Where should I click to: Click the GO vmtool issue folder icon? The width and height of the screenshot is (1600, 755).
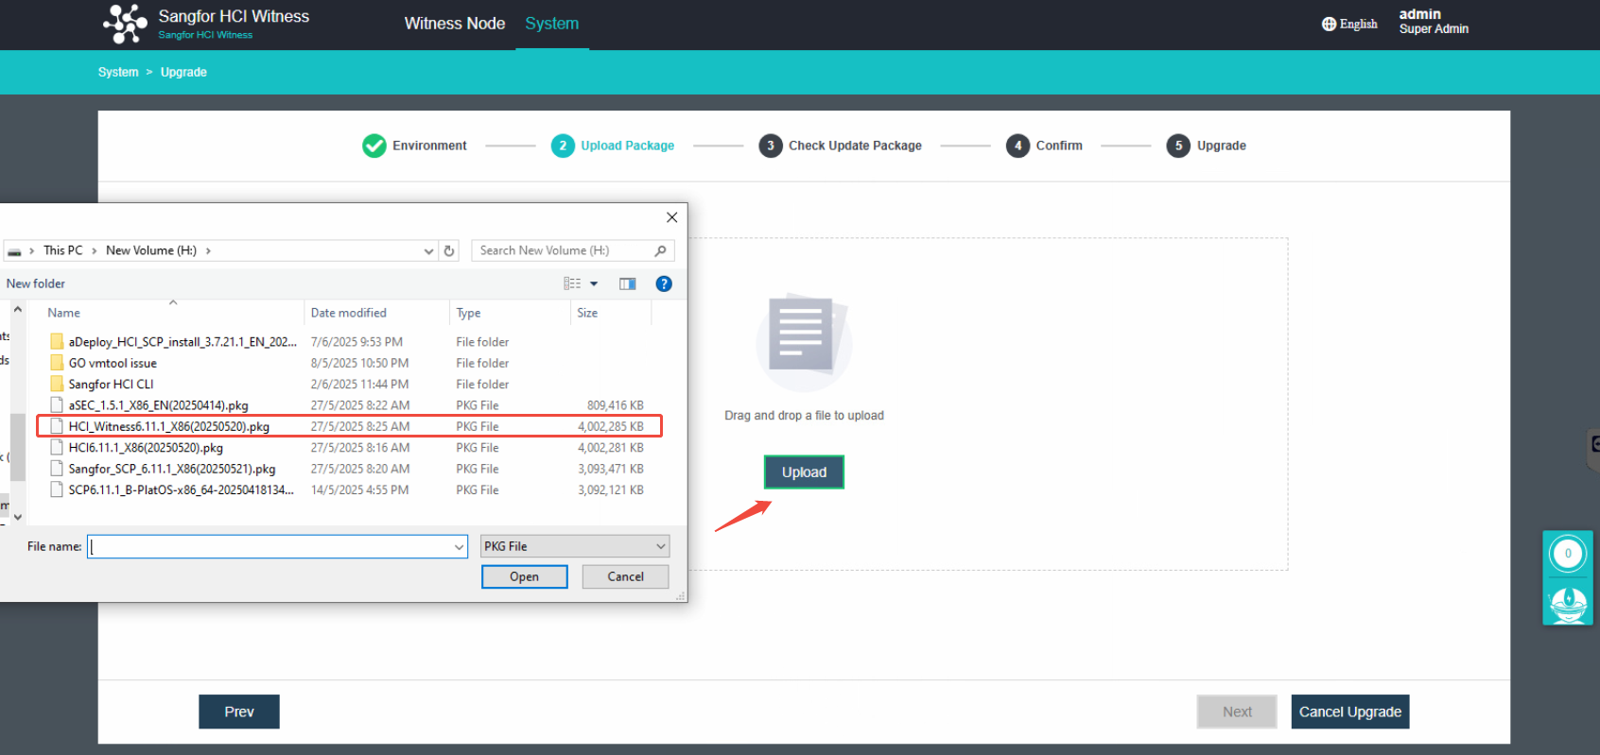pos(57,363)
